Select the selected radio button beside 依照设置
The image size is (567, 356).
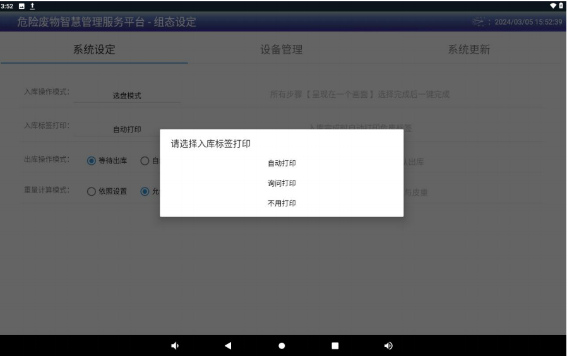(145, 192)
